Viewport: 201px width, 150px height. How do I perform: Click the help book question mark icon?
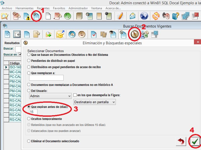(175, 16)
